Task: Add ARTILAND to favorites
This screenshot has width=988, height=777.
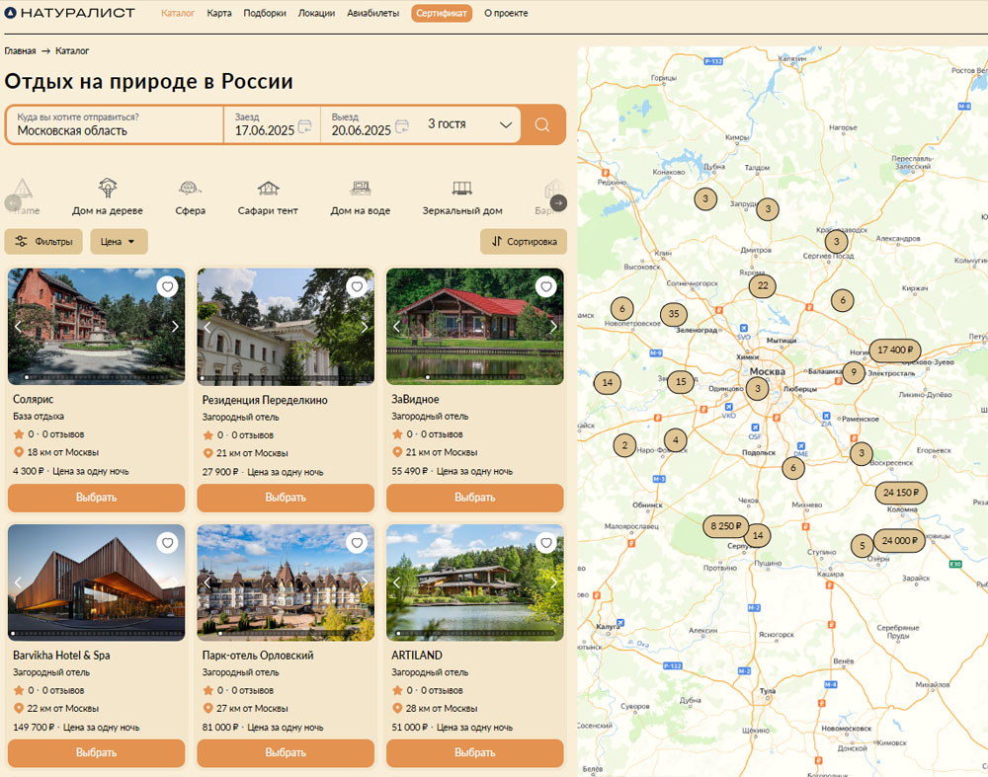Action: click(x=545, y=543)
